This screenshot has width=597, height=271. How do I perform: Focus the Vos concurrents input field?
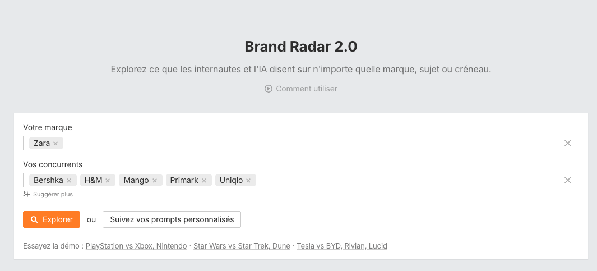(301, 180)
